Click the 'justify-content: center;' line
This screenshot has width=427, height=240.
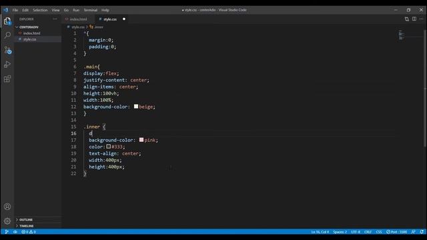(116, 80)
